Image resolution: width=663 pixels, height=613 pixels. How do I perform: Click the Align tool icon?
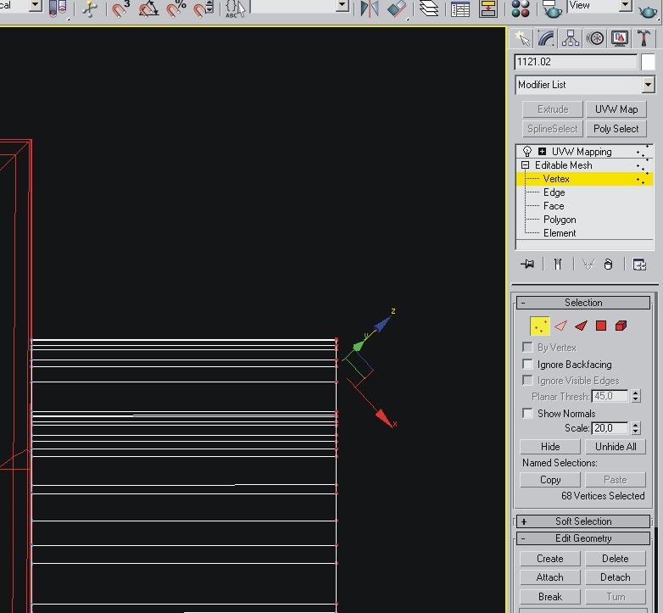(x=397, y=8)
